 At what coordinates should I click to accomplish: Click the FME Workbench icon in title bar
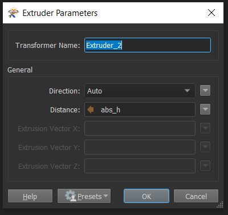click(14, 13)
